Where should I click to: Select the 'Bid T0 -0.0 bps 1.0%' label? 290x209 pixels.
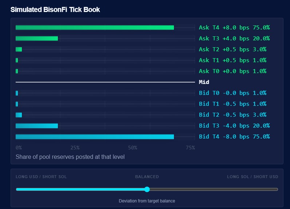[233, 93]
